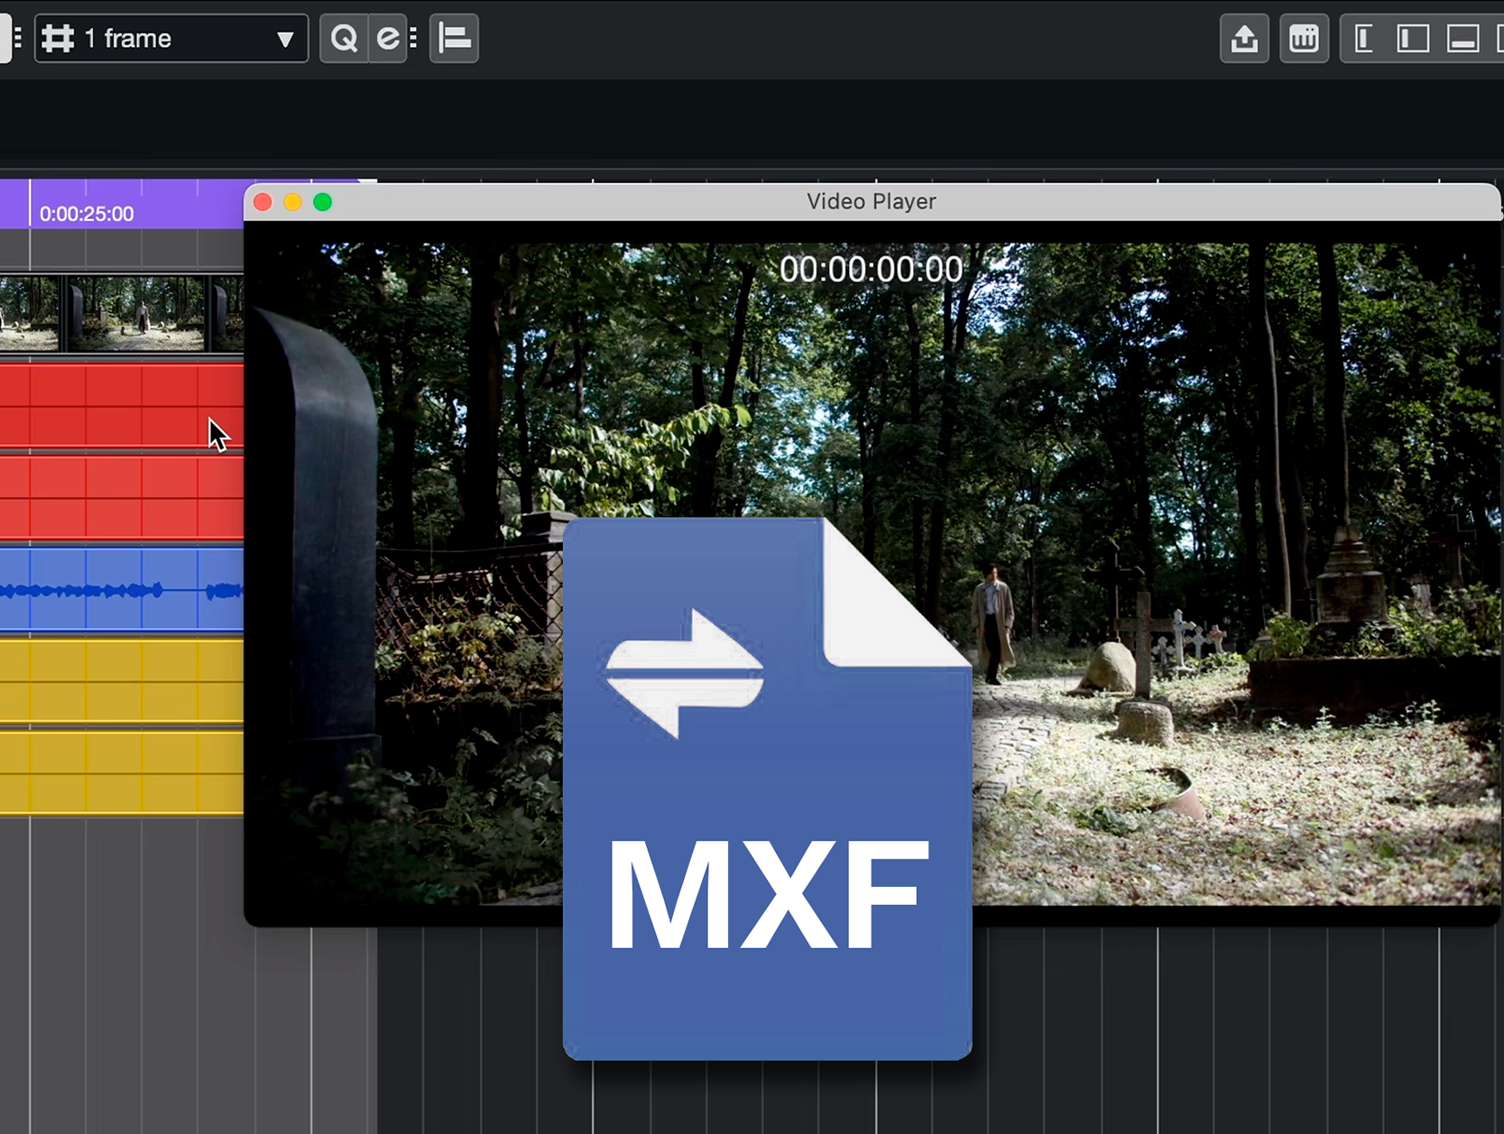This screenshot has height=1134, width=1504.
Task: Click the grid icon in the frame selector
Action: point(59,39)
